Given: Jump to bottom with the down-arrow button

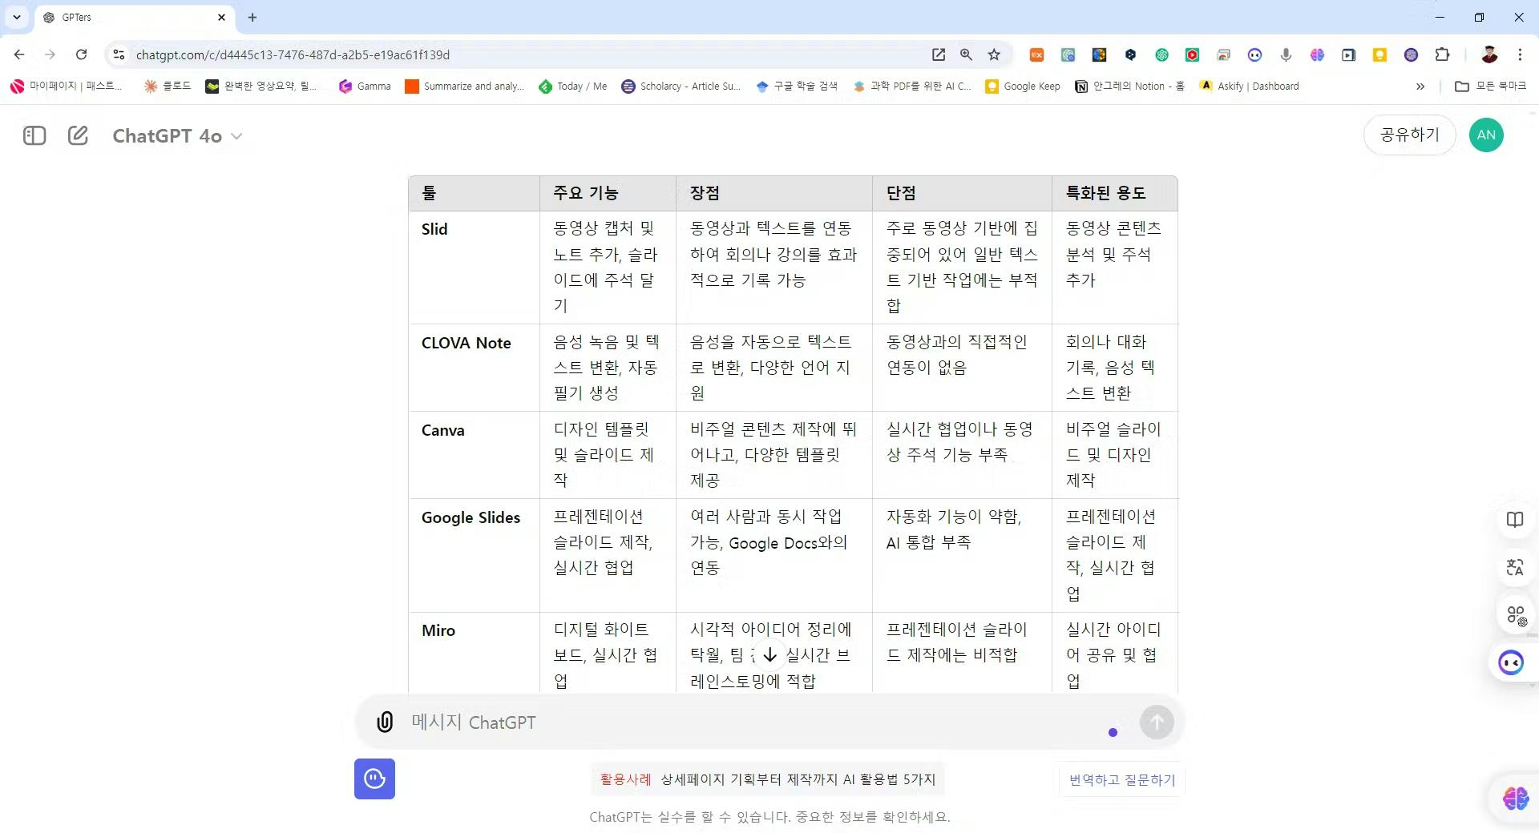Looking at the screenshot, I should 770,655.
